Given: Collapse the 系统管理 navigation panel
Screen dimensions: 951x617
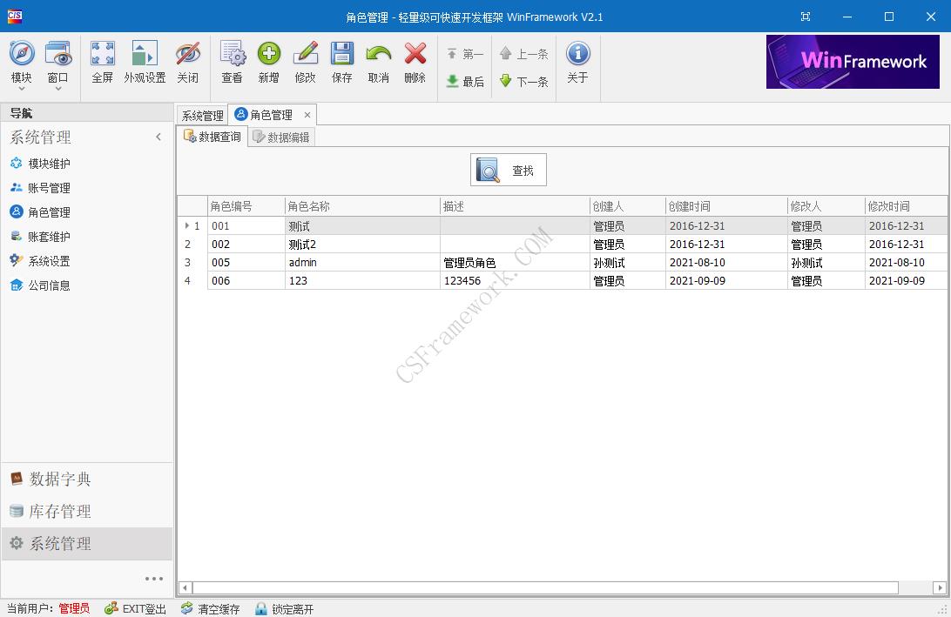Looking at the screenshot, I should pos(158,137).
